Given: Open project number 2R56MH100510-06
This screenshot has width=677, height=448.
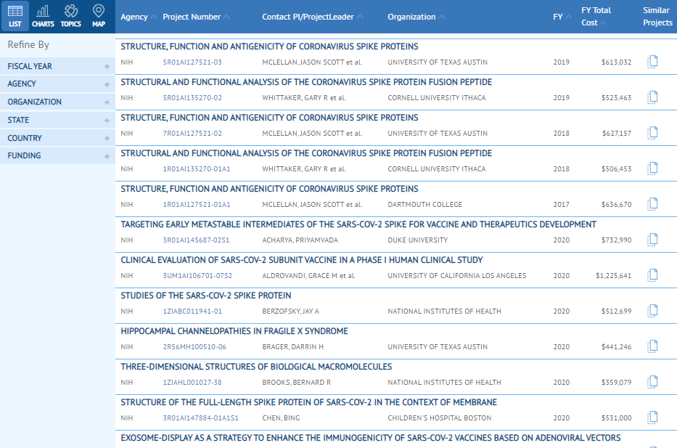Looking at the screenshot, I should click(194, 347).
